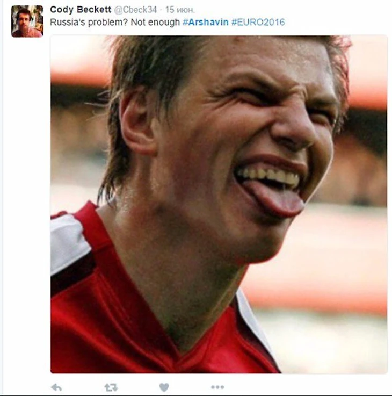Open Cody Beckett's profile avatar
This screenshot has height=396, width=392.
tap(27, 21)
